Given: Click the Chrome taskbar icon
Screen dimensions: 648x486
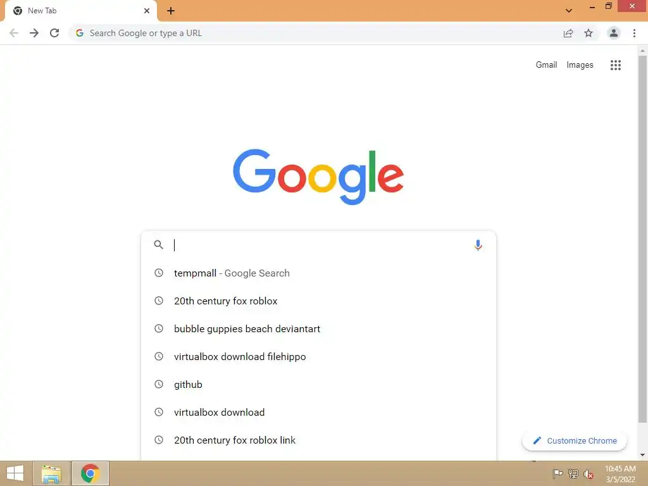Looking at the screenshot, I should pyautogui.click(x=90, y=473).
